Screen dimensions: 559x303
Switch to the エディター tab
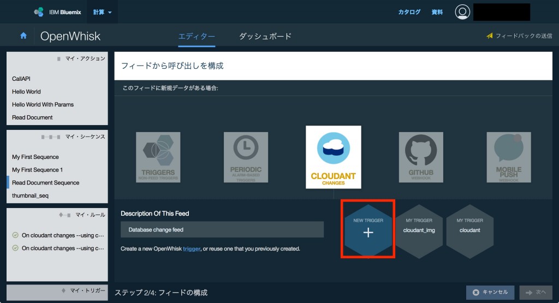click(197, 36)
